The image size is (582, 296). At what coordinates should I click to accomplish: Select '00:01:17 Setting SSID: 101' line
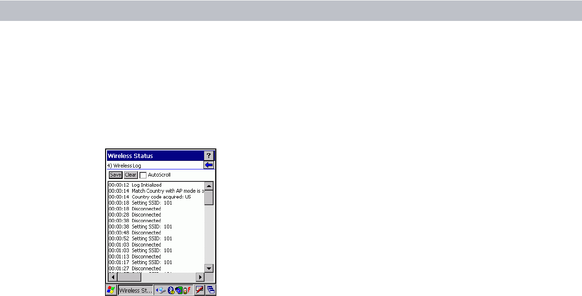point(140,262)
